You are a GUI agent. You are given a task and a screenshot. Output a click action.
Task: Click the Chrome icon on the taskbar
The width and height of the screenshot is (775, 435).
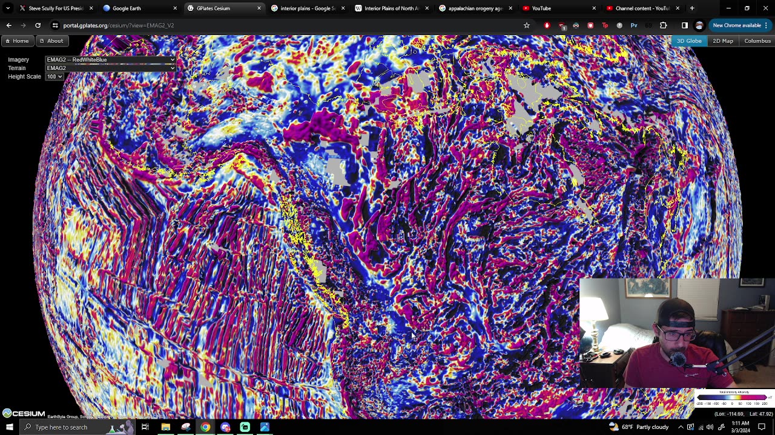click(x=205, y=427)
